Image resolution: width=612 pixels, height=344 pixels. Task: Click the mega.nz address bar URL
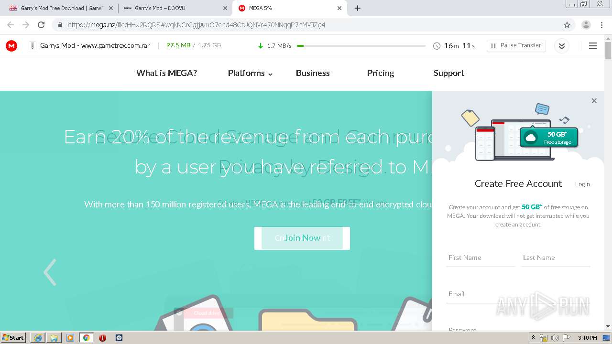196,25
